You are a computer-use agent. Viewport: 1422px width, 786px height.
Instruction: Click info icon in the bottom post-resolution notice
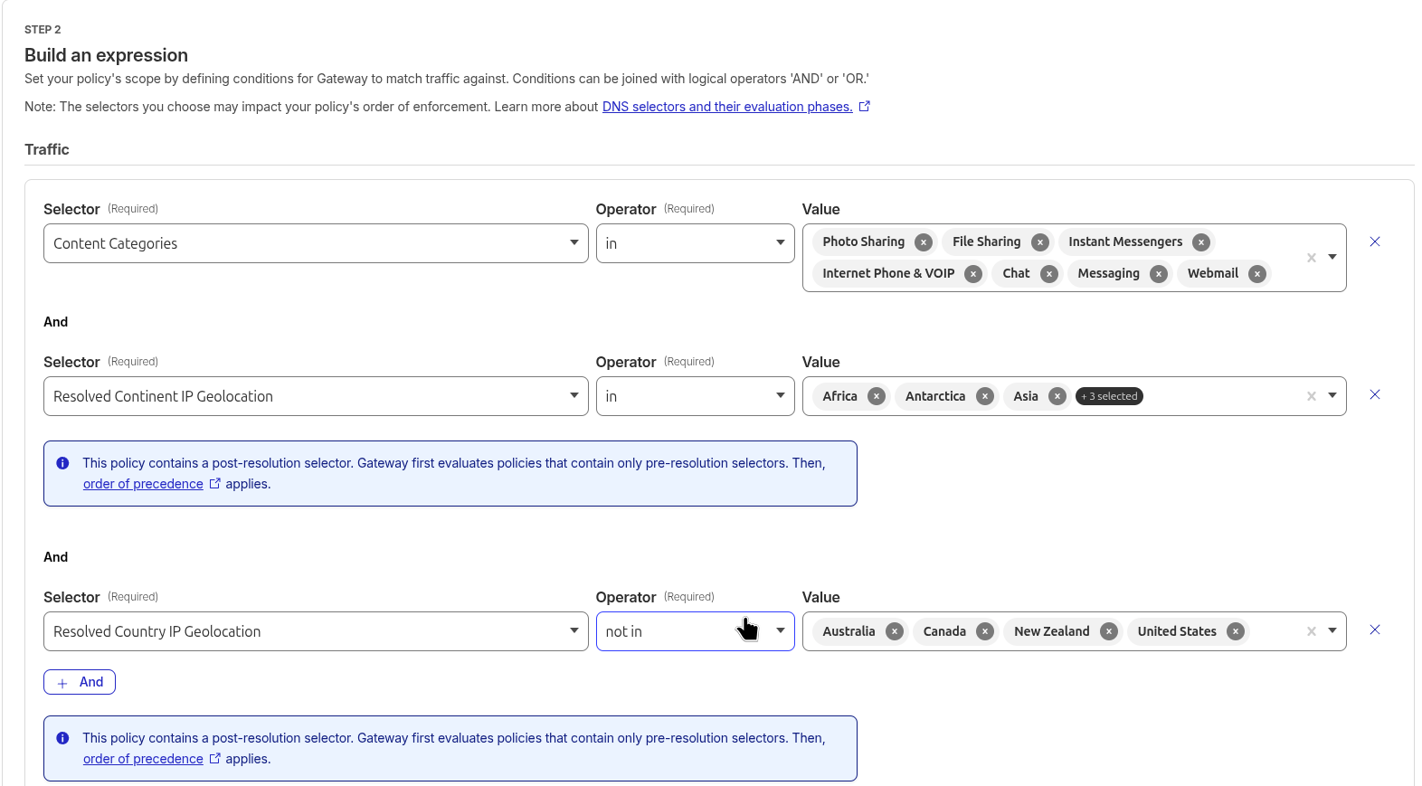pos(62,738)
